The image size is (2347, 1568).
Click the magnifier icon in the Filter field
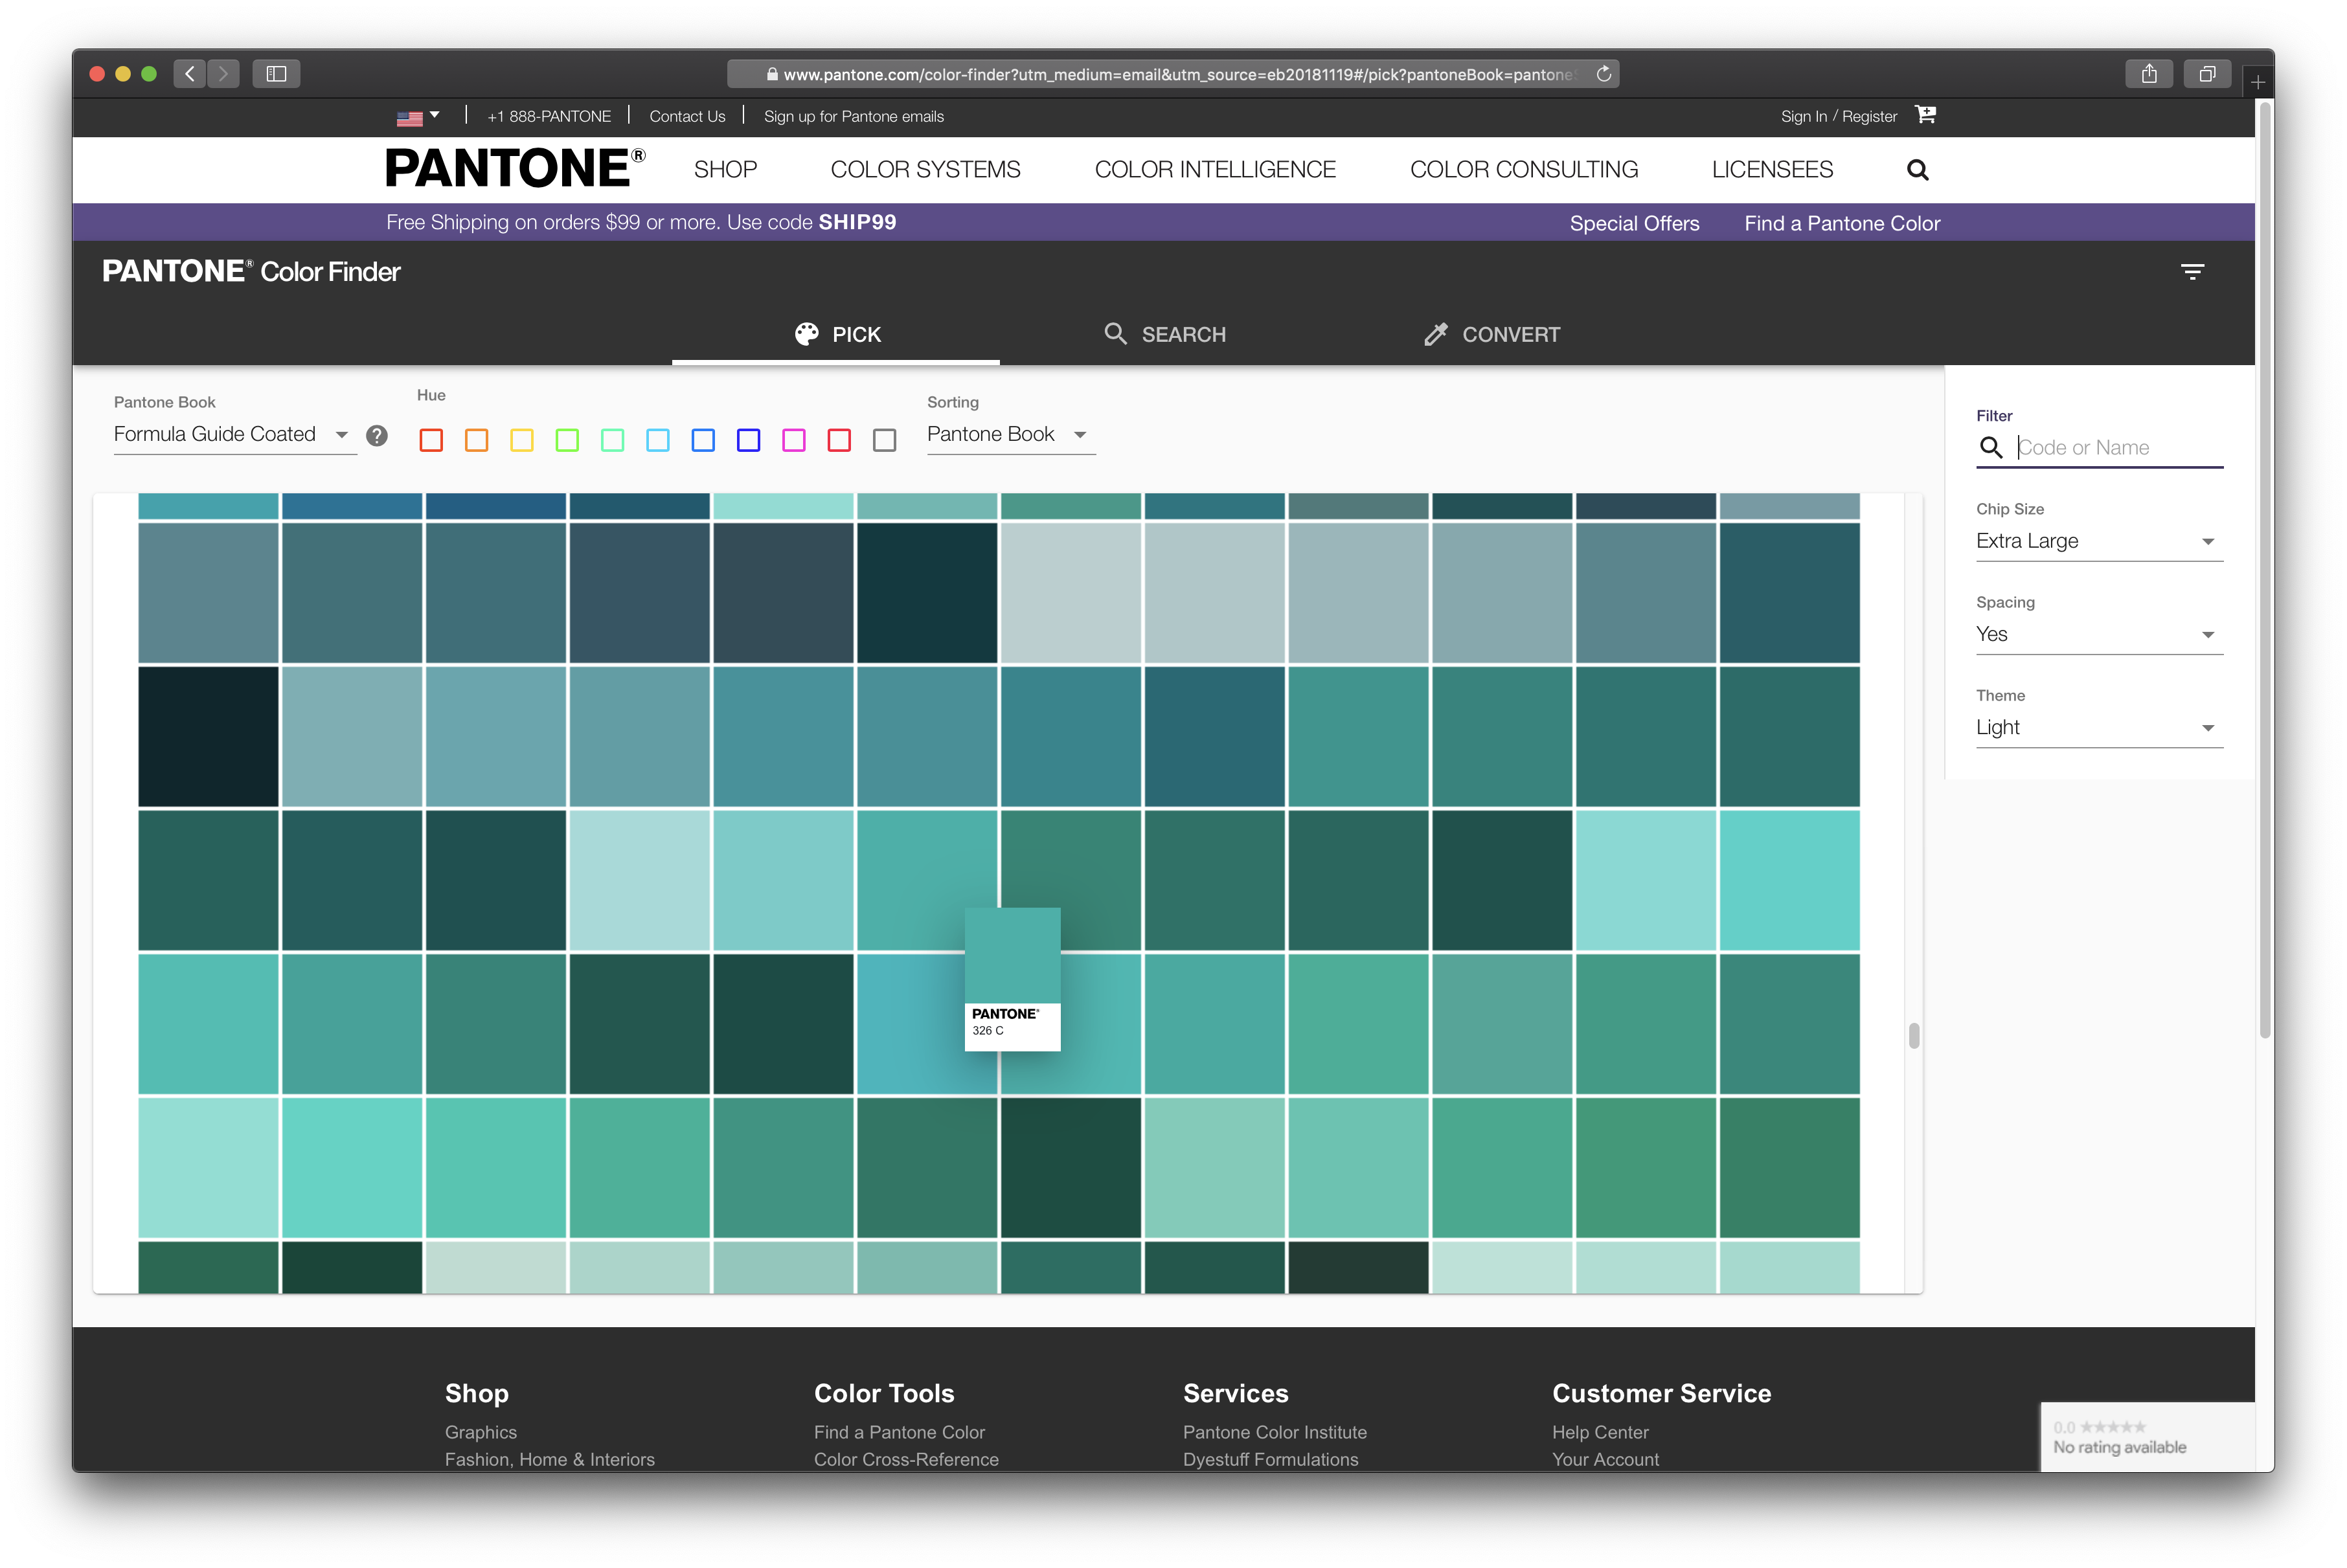click(x=1991, y=448)
